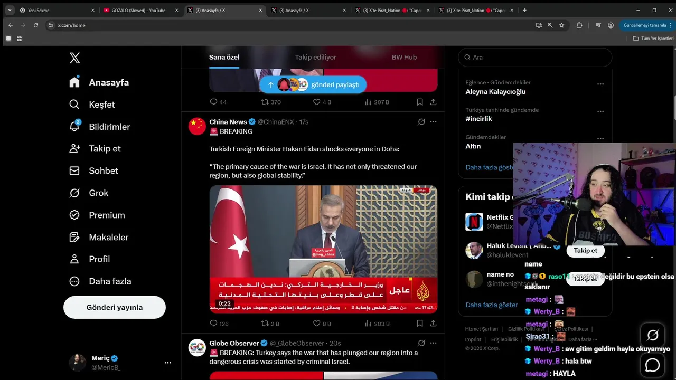This screenshot has height=380, width=676.
Task: Go back in browser
Action: click(10, 25)
